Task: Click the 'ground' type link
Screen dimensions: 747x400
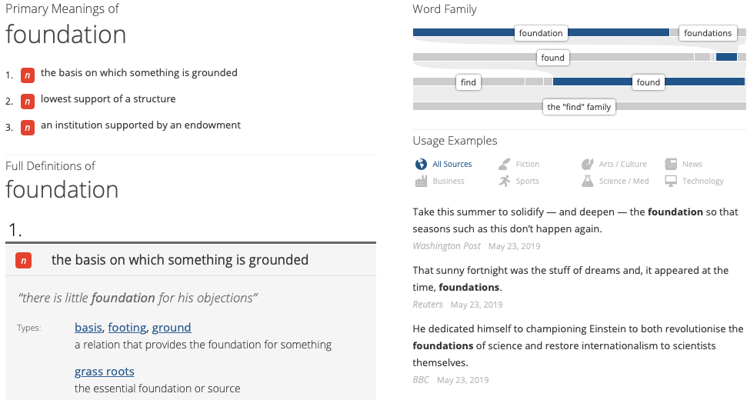Action: click(172, 328)
